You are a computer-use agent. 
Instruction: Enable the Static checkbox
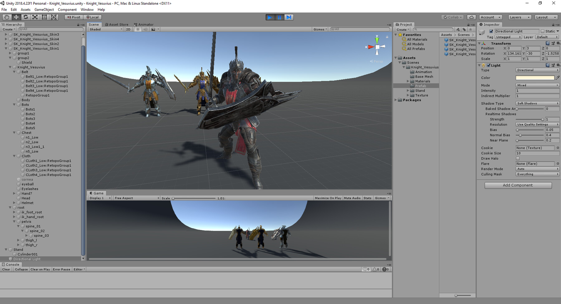pyautogui.click(x=543, y=31)
